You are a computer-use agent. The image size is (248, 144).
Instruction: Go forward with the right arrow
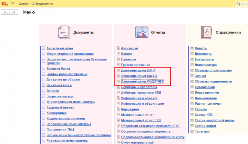tap(14, 12)
